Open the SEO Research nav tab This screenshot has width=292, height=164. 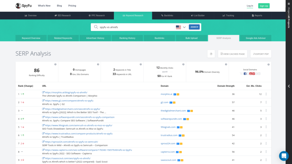pos(63,15)
